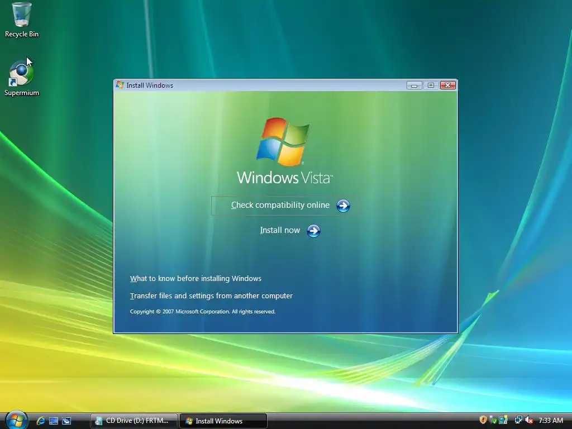This screenshot has width=572, height=429.
Task: Select the Supermium desktop shortcut
Action: click(22, 78)
